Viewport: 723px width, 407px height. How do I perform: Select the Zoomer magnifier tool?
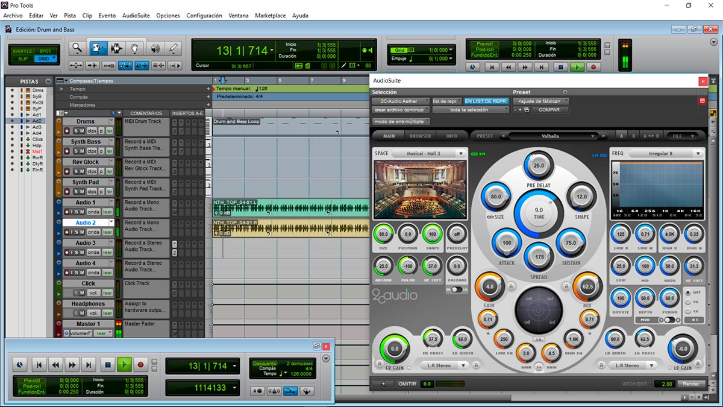(x=77, y=48)
